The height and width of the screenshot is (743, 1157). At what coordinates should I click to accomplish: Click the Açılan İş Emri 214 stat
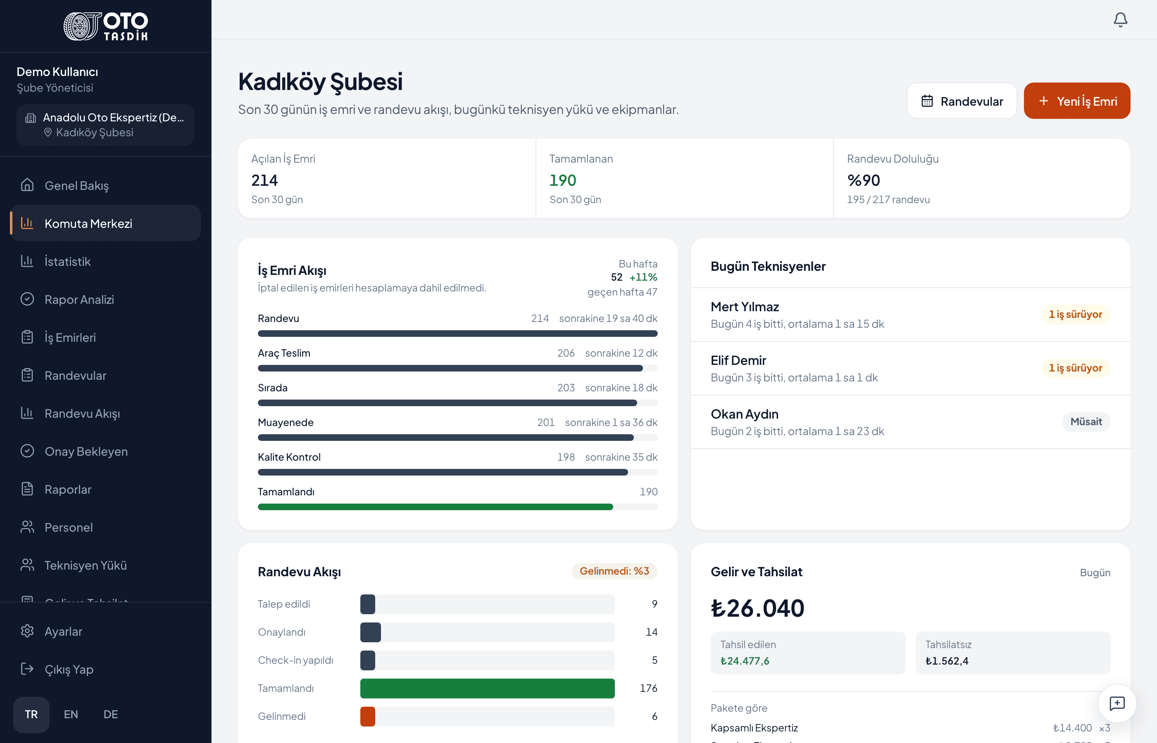386,178
